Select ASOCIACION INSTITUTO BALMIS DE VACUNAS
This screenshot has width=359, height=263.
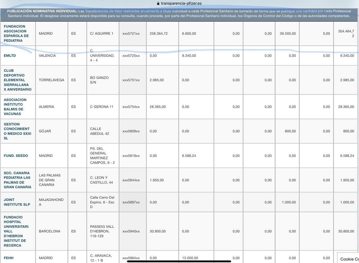pyautogui.click(x=15, y=107)
